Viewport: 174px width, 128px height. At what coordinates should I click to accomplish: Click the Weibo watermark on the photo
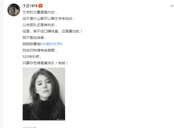tap(61, 119)
